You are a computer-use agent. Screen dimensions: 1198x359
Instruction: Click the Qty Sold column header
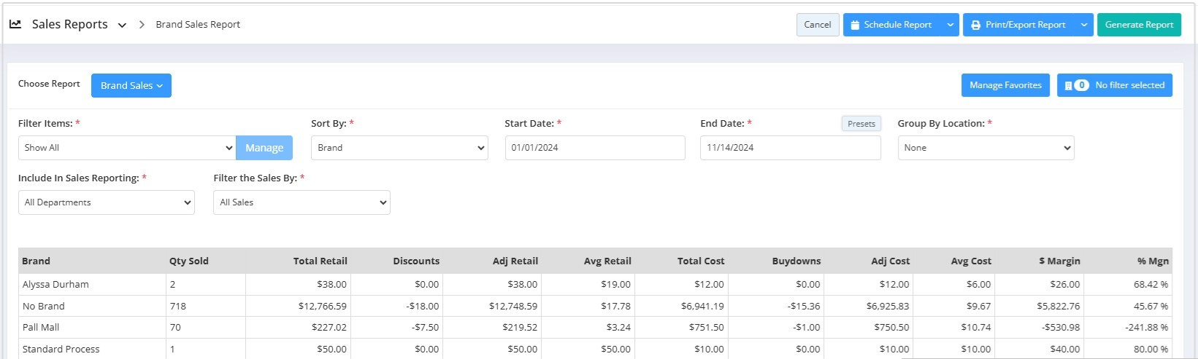188,261
